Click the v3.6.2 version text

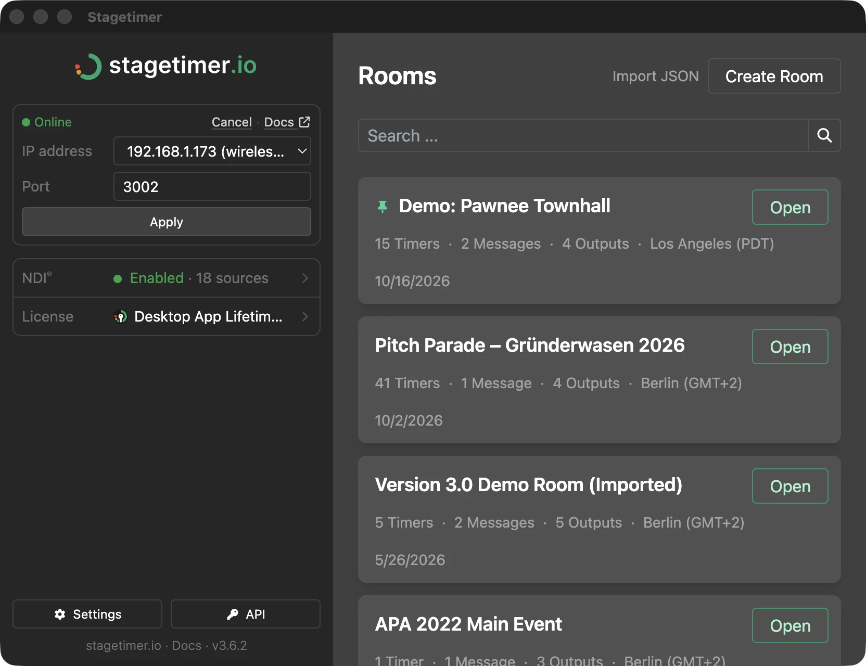point(230,645)
